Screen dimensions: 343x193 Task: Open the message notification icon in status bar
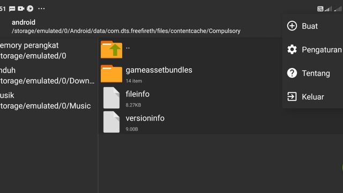pos(12,9)
